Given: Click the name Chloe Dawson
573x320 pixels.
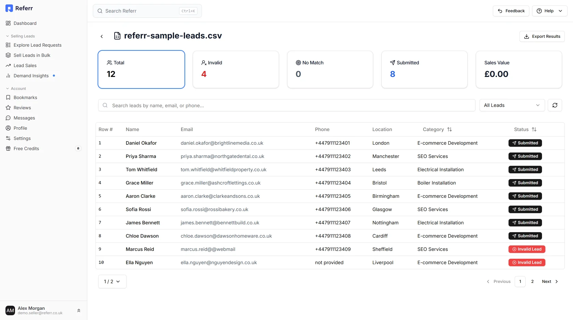Looking at the screenshot, I should pyautogui.click(x=142, y=236).
